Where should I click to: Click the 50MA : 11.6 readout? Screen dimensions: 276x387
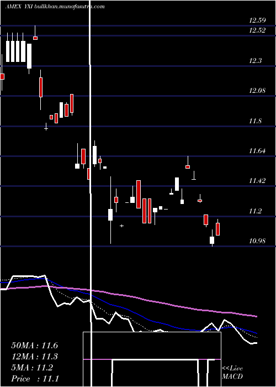(34, 346)
